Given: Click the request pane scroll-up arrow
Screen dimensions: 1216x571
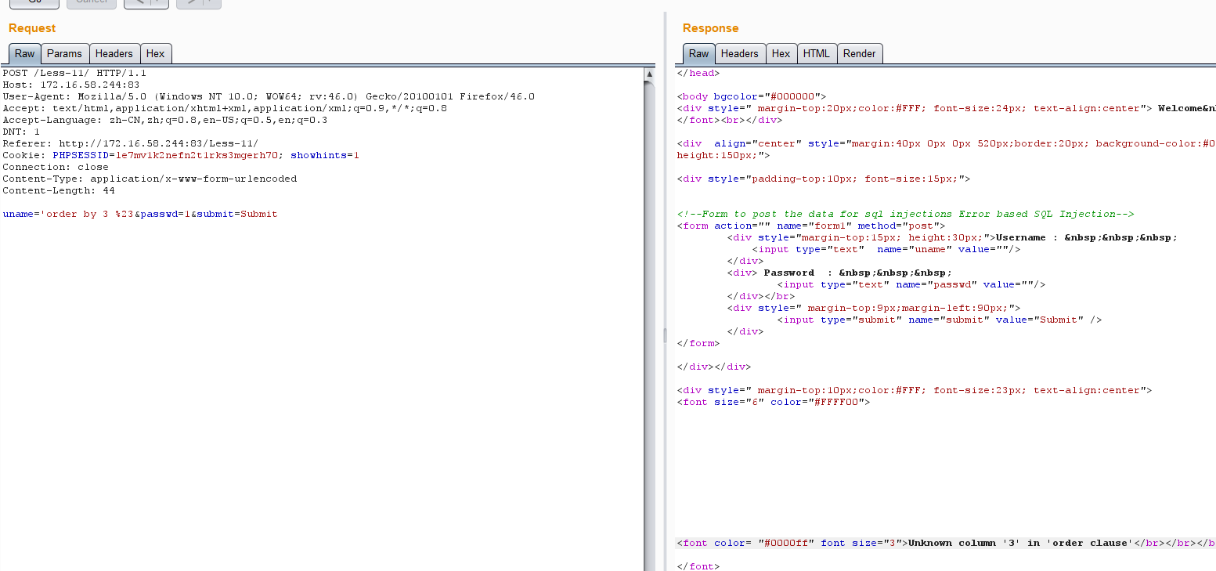Looking at the screenshot, I should tap(649, 74).
